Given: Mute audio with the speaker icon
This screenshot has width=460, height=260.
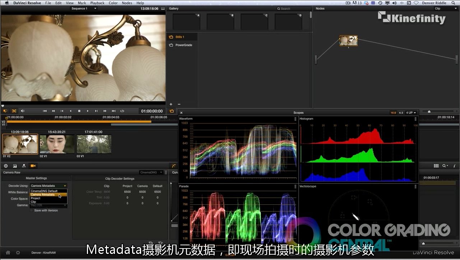Looking at the screenshot, I should pyautogui.click(x=23, y=111).
